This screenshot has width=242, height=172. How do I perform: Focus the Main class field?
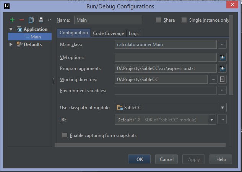[x=166, y=45]
